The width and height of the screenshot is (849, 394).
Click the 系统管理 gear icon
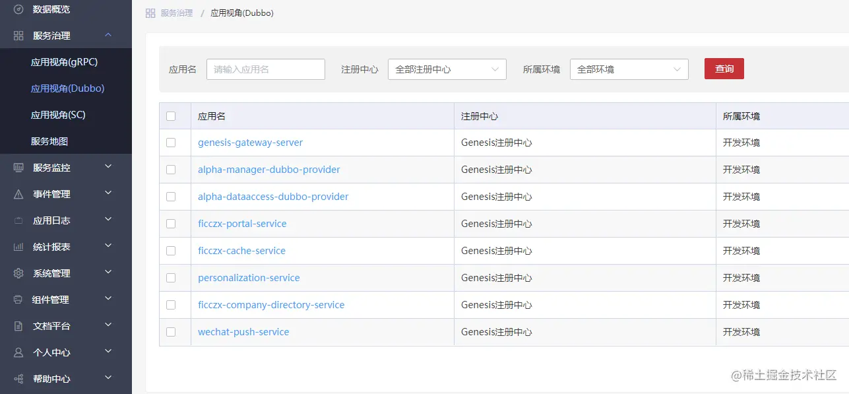[x=18, y=273]
